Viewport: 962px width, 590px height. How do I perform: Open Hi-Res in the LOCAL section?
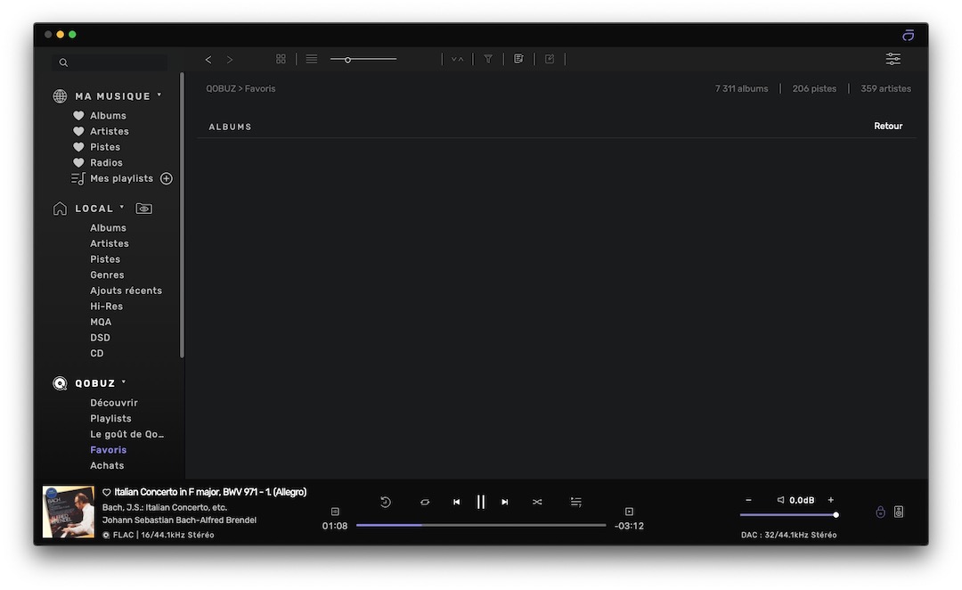[106, 307]
